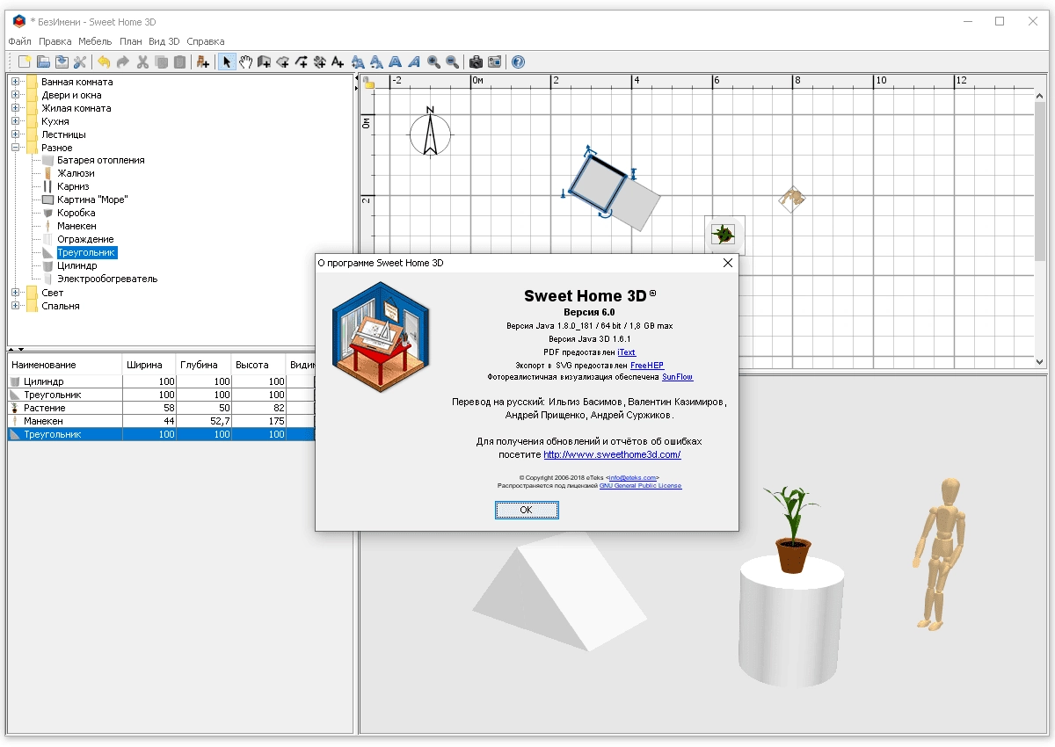1055x747 pixels.
Task: Toggle bold text style icon
Action: click(396, 62)
